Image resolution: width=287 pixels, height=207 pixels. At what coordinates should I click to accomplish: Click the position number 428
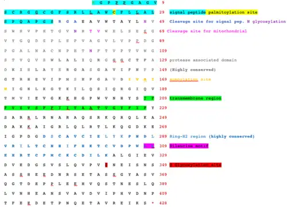coord(163,203)
